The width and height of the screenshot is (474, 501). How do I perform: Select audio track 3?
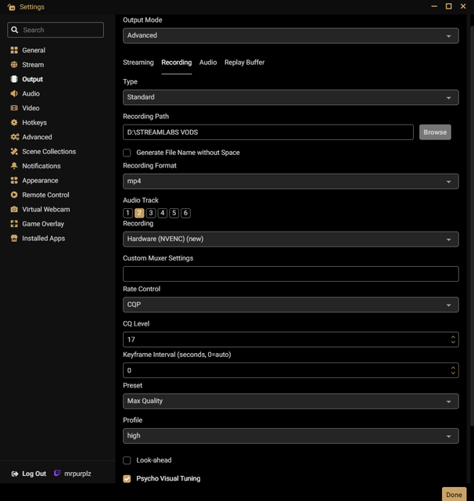[151, 213]
